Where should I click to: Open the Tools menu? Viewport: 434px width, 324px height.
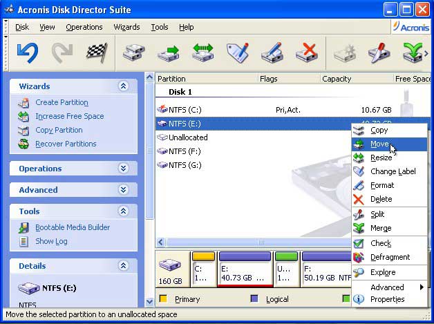point(160,27)
